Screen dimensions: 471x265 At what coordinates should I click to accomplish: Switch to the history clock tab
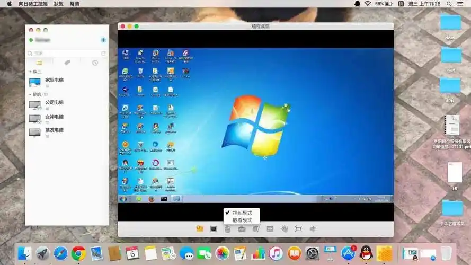[95, 63]
